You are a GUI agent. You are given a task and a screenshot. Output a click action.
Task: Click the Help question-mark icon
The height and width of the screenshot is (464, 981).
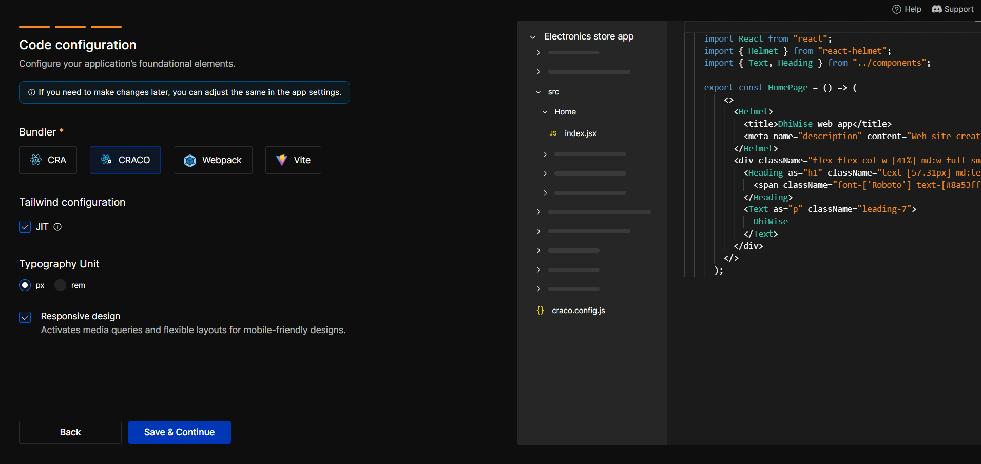tap(897, 9)
